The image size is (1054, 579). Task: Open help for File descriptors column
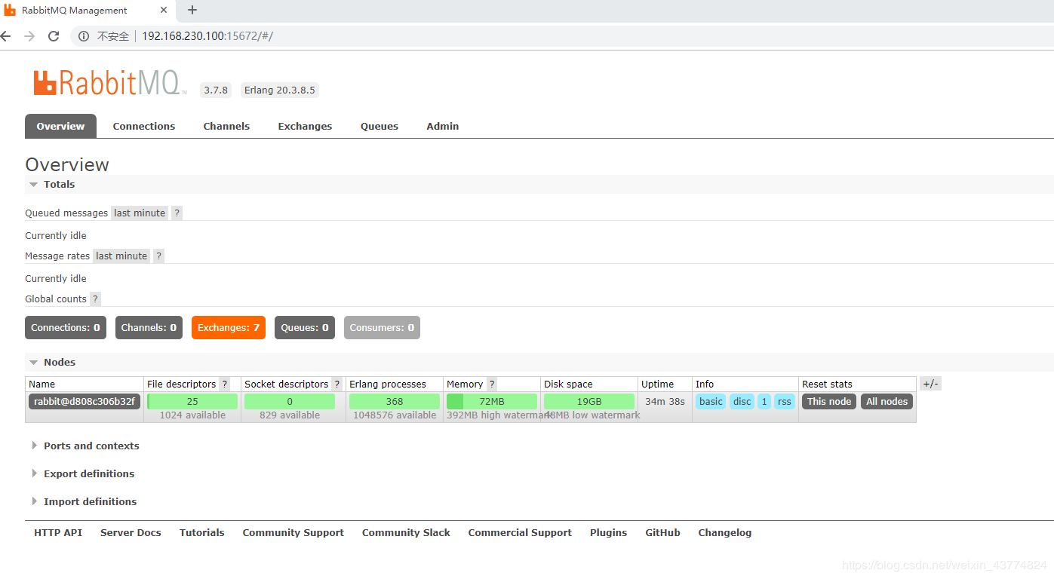tap(225, 384)
